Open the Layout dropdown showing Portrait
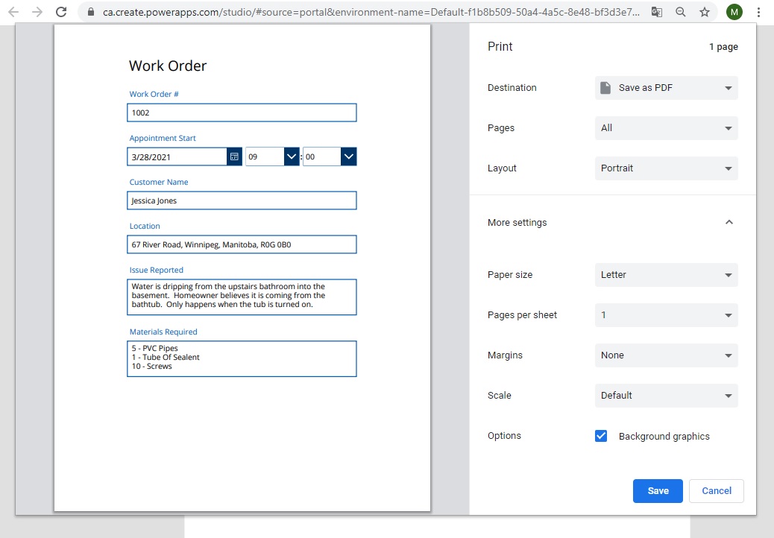This screenshot has height=538, width=774. coord(666,168)
